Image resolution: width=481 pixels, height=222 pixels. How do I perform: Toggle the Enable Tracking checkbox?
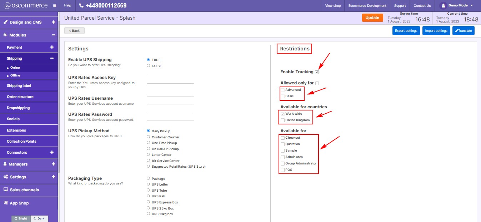click(x=317, y=72)
